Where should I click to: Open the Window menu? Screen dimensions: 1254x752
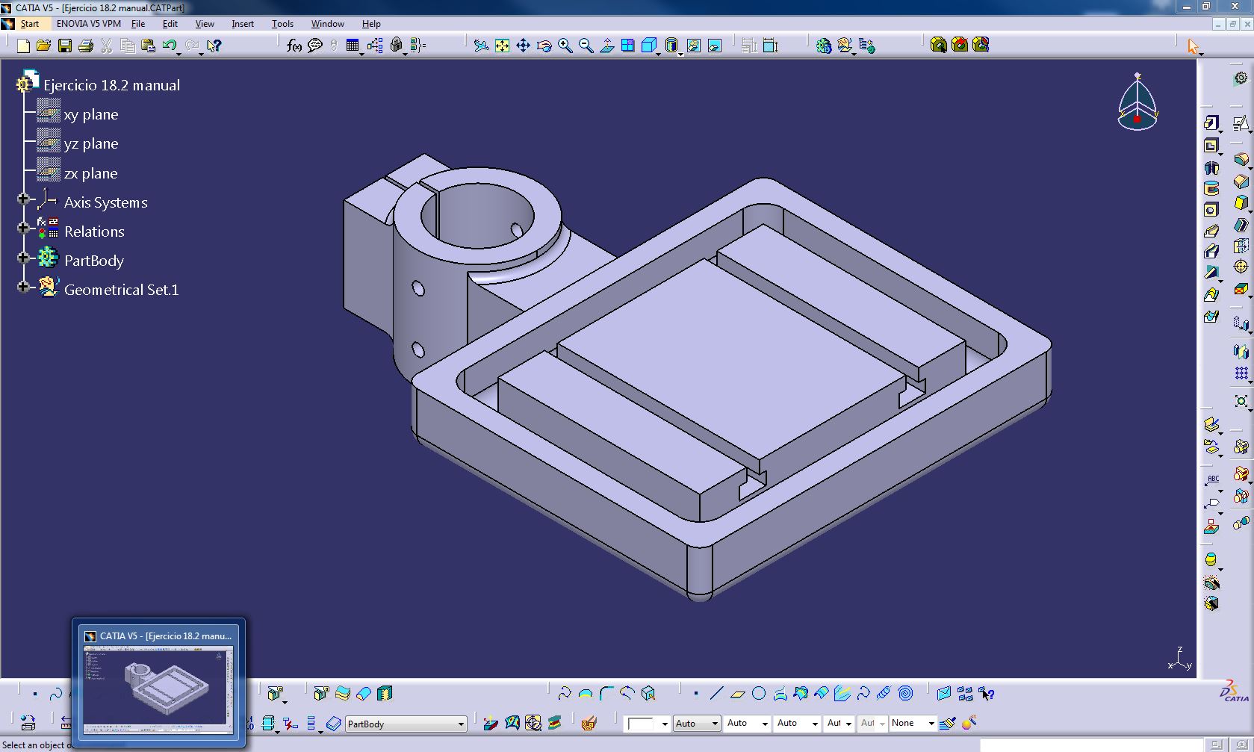pyautogui.click(x=328, y=24)
